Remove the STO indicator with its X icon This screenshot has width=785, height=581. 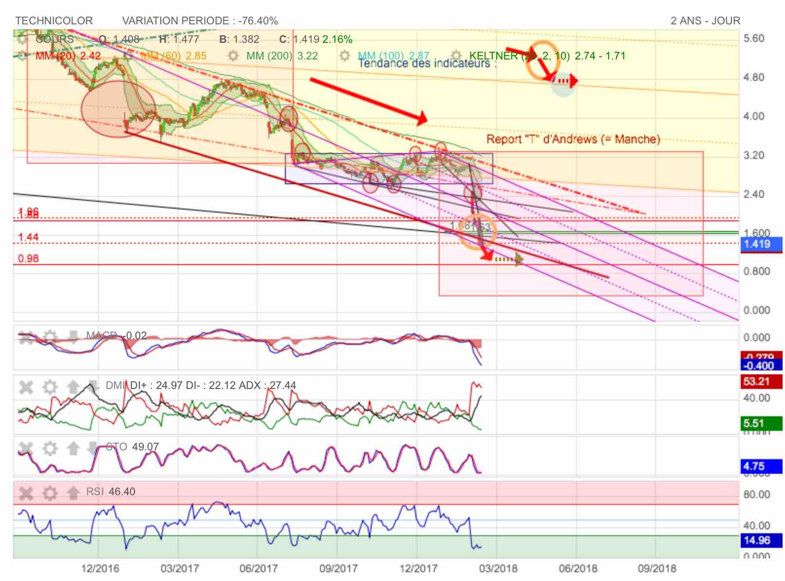point(26,448)
